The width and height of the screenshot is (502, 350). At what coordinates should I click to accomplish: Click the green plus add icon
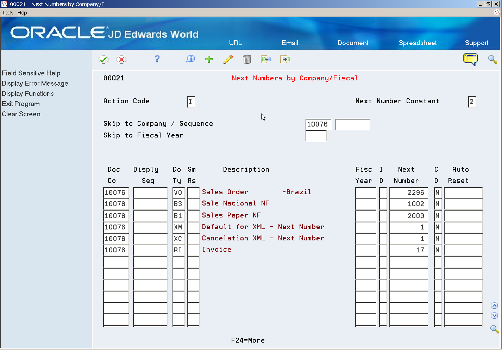209,59
